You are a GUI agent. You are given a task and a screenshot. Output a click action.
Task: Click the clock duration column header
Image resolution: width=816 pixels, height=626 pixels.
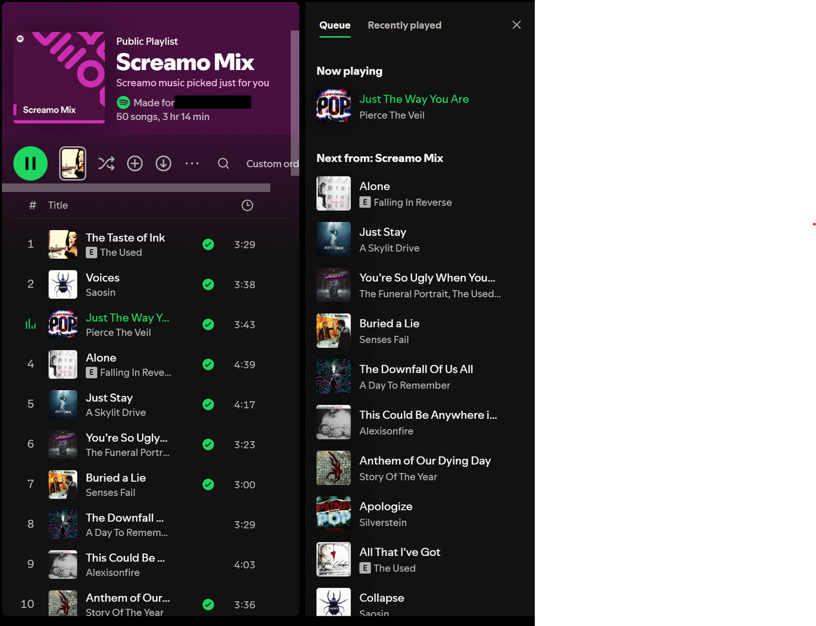(247, 205)
